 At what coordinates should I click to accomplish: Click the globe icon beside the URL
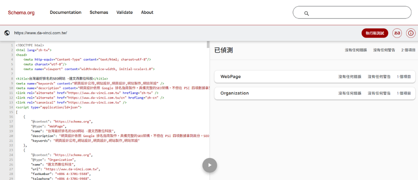(7, 33)
